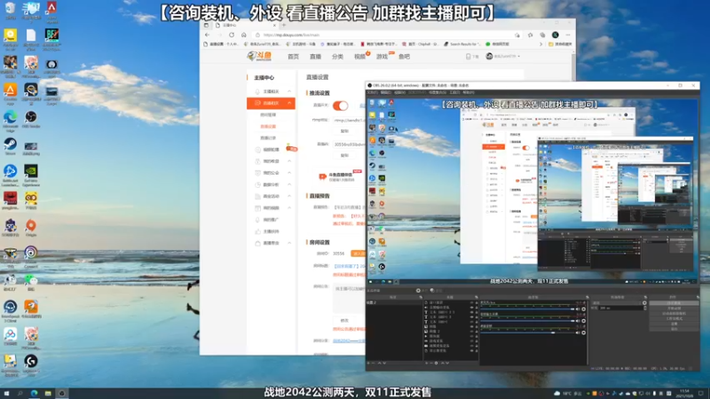Open source properties gear under sources list
The width and height of the screenshot is (710, 399).
pos(437,363)
